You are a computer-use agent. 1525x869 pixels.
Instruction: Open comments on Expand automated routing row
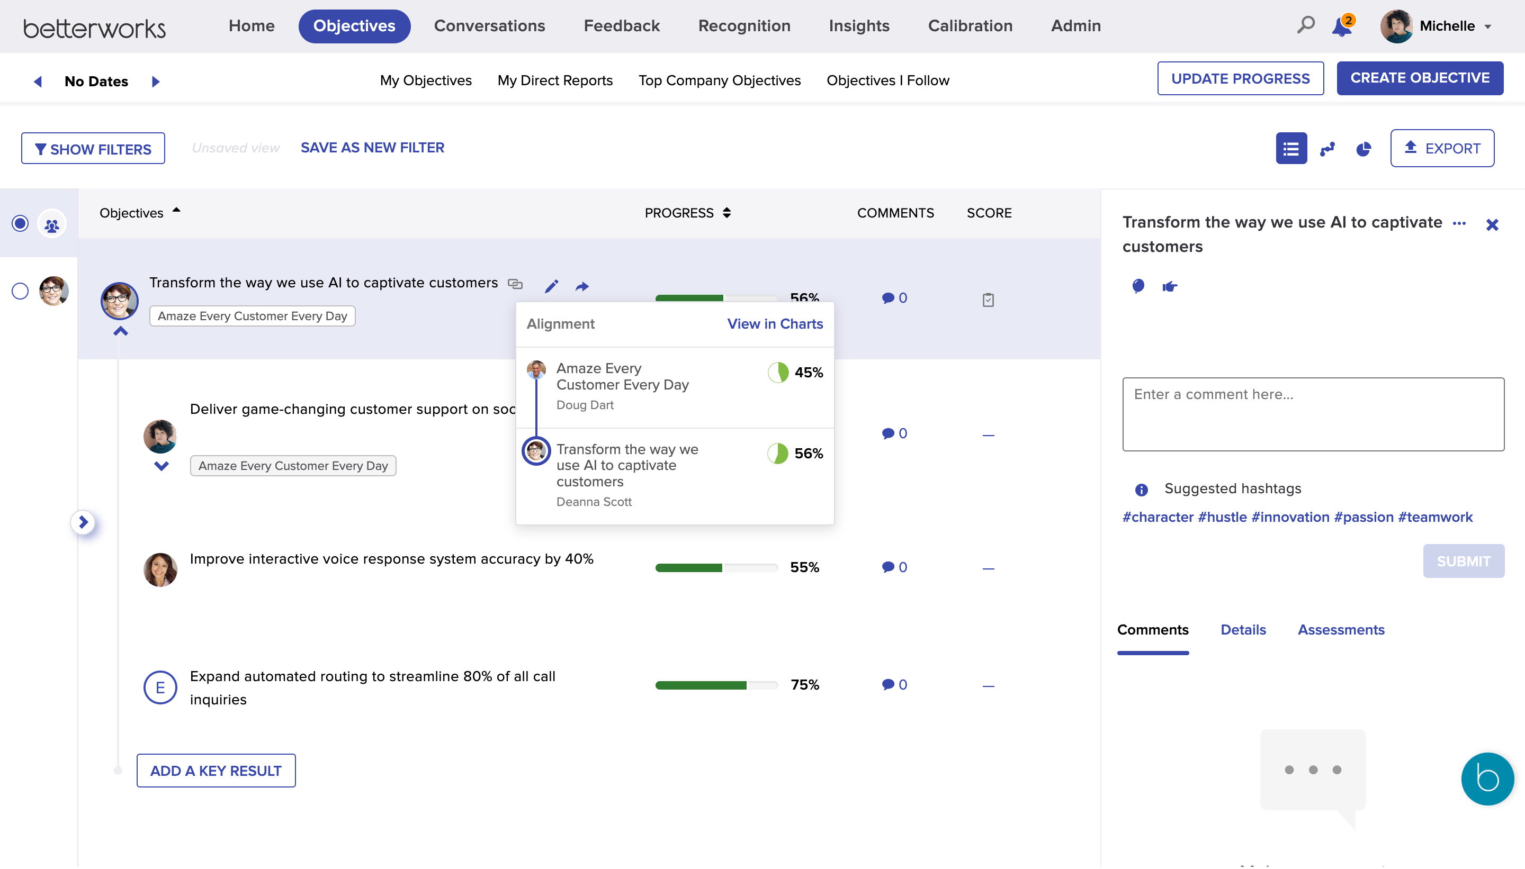[894, 685]
